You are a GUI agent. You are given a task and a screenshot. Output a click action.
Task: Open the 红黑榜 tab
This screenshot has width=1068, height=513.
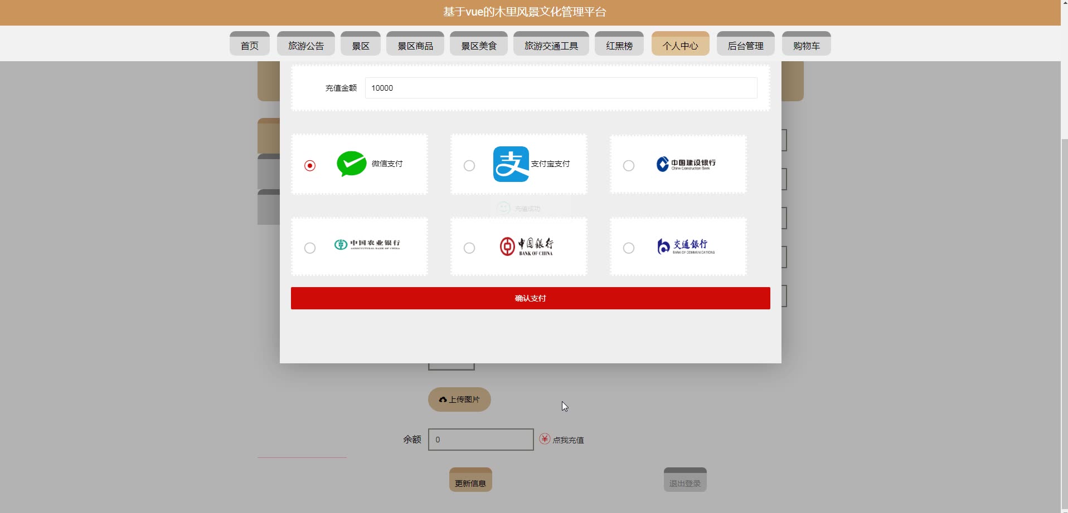619,44
